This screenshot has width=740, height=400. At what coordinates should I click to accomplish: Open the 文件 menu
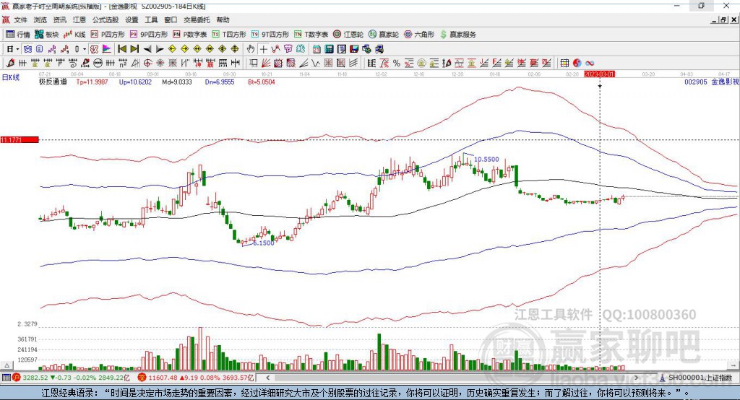20,19
